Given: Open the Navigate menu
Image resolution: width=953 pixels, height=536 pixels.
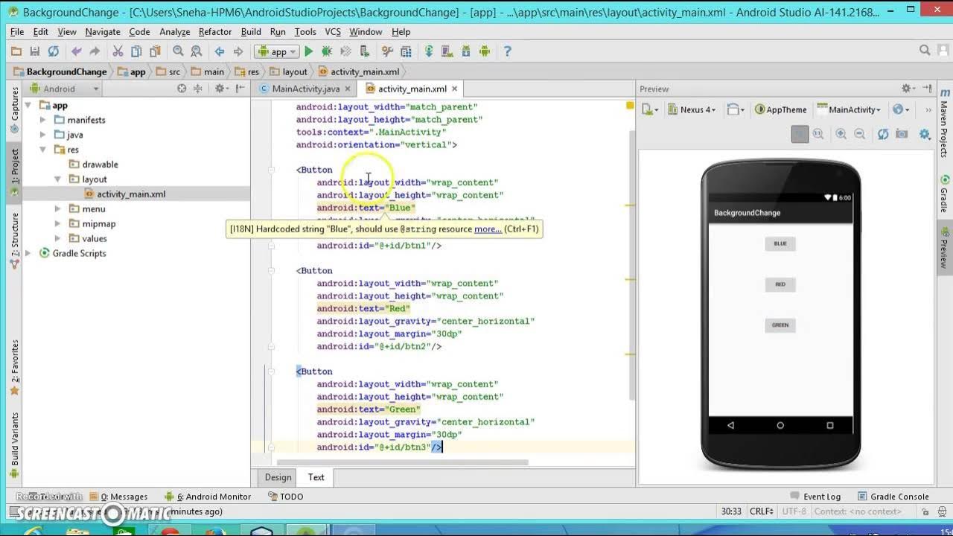Looking at the screenshot, I should click(103, 32).
